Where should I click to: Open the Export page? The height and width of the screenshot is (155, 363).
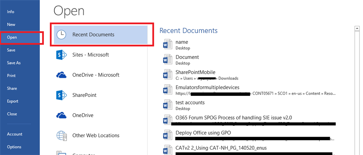pyautogui.click(x=12, y=101)
